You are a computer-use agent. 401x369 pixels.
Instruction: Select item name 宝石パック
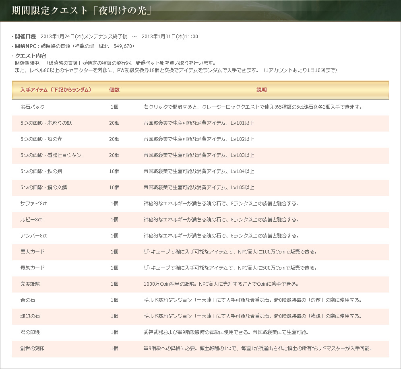point(33,107)
